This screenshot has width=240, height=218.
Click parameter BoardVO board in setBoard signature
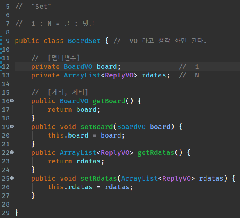coord(144,127)
